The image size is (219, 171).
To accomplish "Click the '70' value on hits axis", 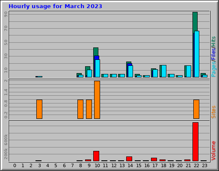I will pos(6,28).
